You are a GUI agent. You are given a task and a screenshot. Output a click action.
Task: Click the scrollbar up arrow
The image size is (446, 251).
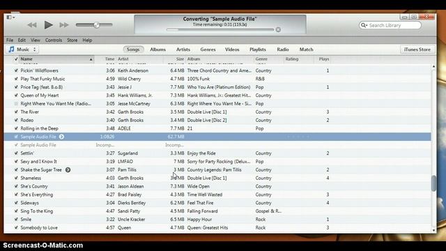pyautogui.click(x=433, y=67)
